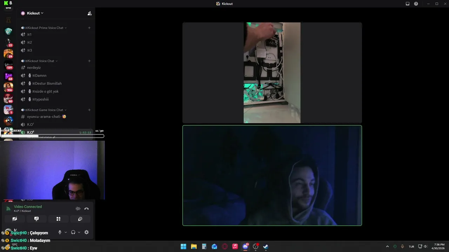Open the taskbar volume control

point(425,246)
